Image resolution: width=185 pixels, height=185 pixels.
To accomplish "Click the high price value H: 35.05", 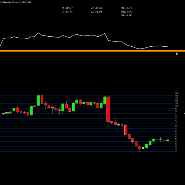I will click(97, 8).
